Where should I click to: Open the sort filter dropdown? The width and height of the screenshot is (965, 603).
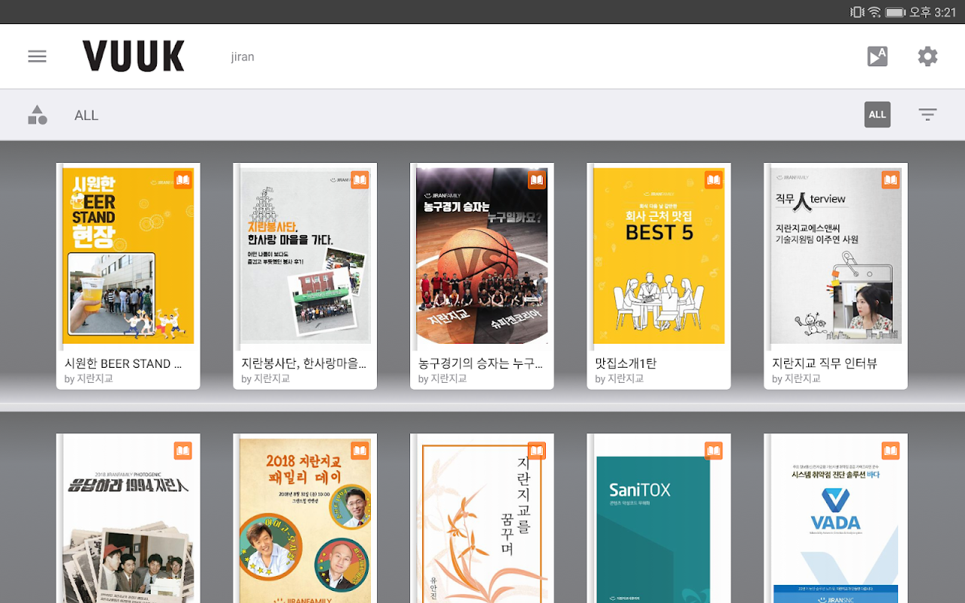click(927, 115)
